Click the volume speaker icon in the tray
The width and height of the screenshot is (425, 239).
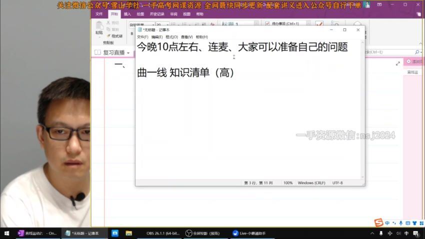pyautogui.click(x=398, y=233)
